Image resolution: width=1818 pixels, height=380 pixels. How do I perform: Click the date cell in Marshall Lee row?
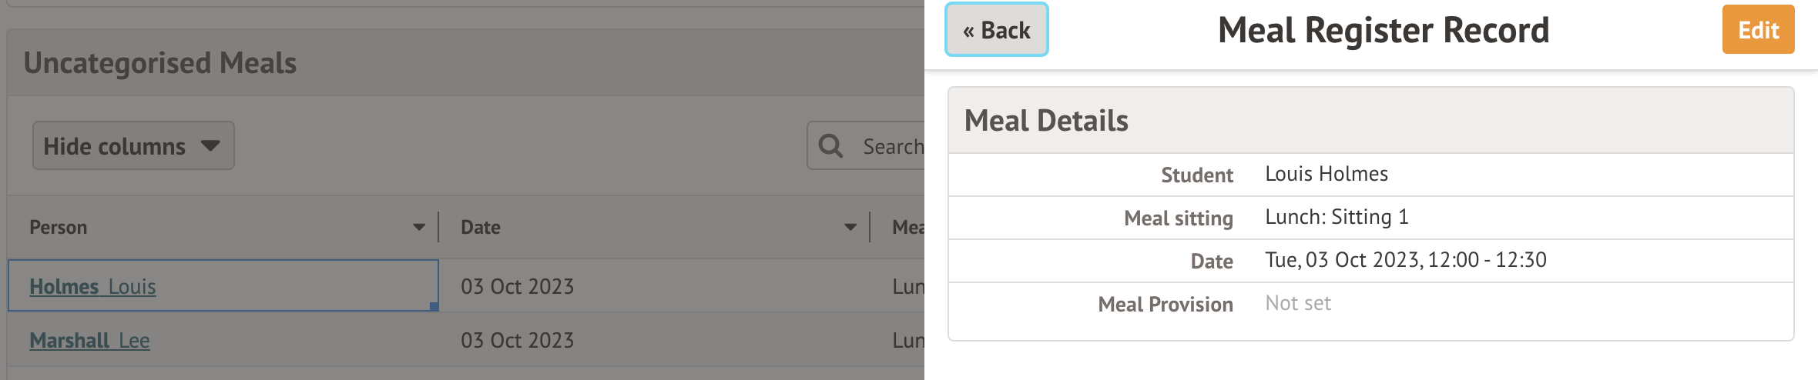click(517, 340)
